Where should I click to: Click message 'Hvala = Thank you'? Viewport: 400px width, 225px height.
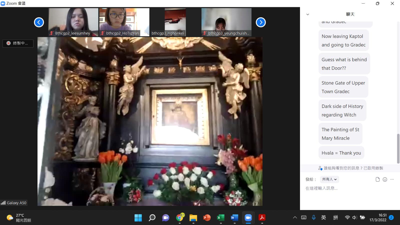tap(341, 153)
